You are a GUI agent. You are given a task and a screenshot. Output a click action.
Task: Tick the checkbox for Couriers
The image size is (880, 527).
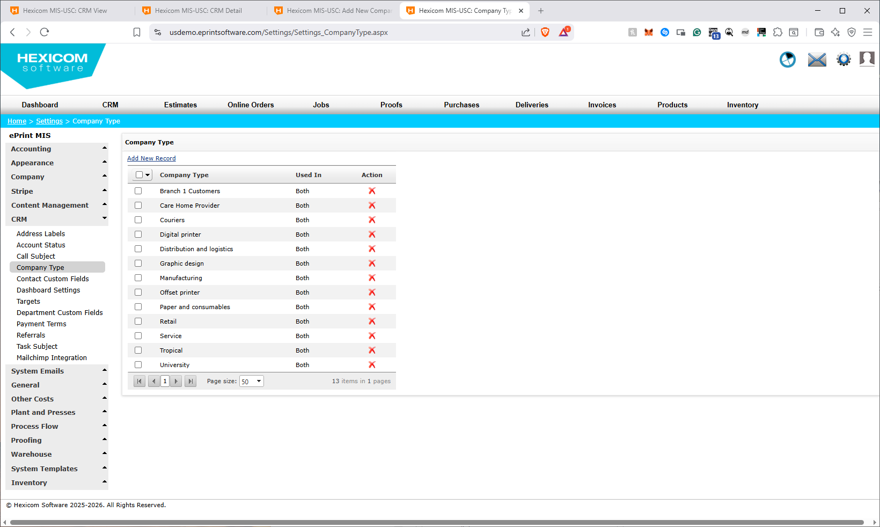[138, 220]
